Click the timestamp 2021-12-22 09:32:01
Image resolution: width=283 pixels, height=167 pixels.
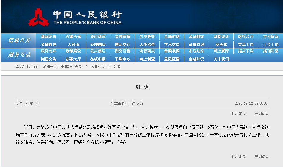tap(252, 103)
